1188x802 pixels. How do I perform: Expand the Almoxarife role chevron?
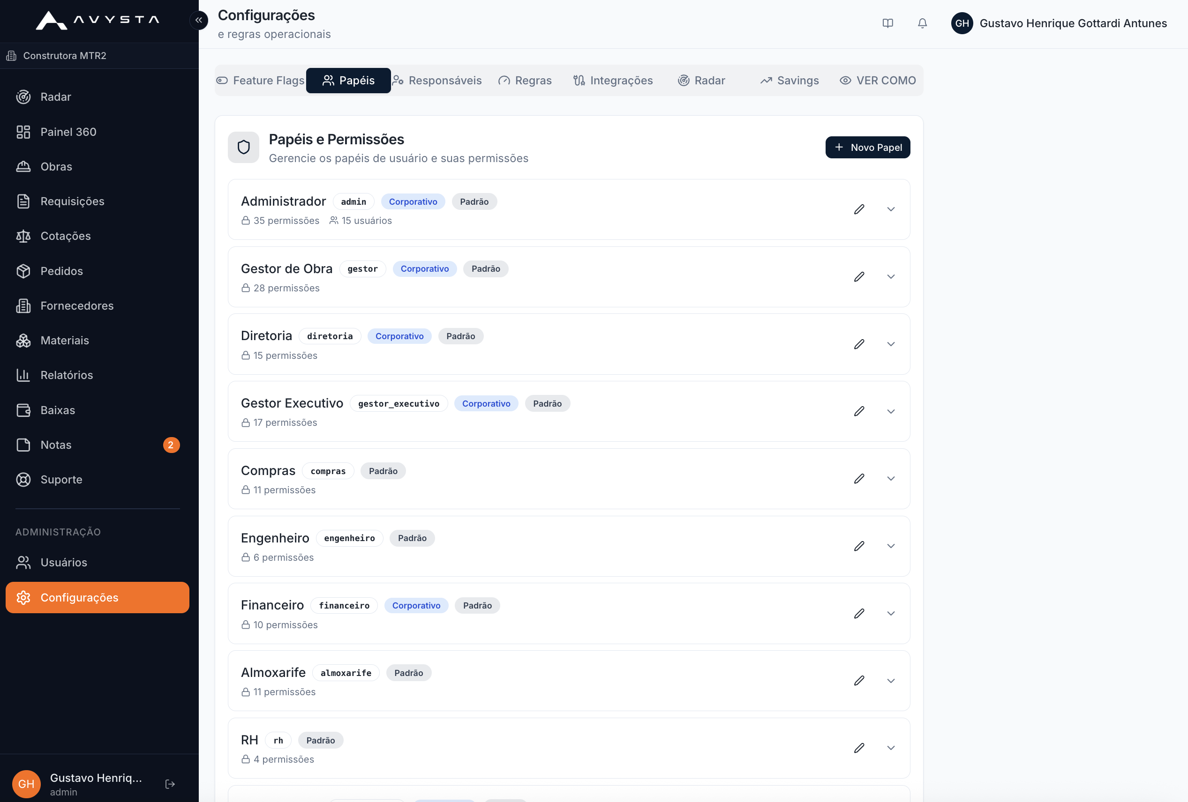pos(891,681)
